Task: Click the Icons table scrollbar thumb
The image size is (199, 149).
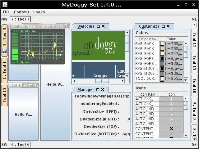Action: tap(186, 106)
